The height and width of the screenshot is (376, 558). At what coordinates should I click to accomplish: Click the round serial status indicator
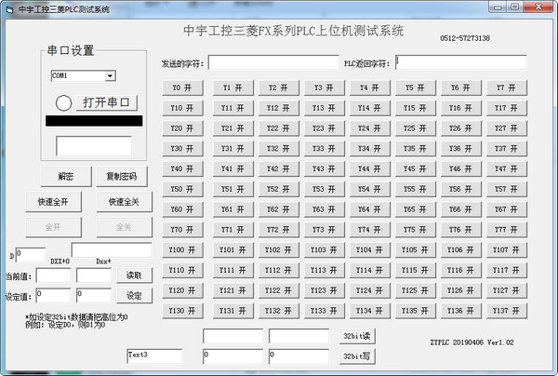(x=63, y=103)
